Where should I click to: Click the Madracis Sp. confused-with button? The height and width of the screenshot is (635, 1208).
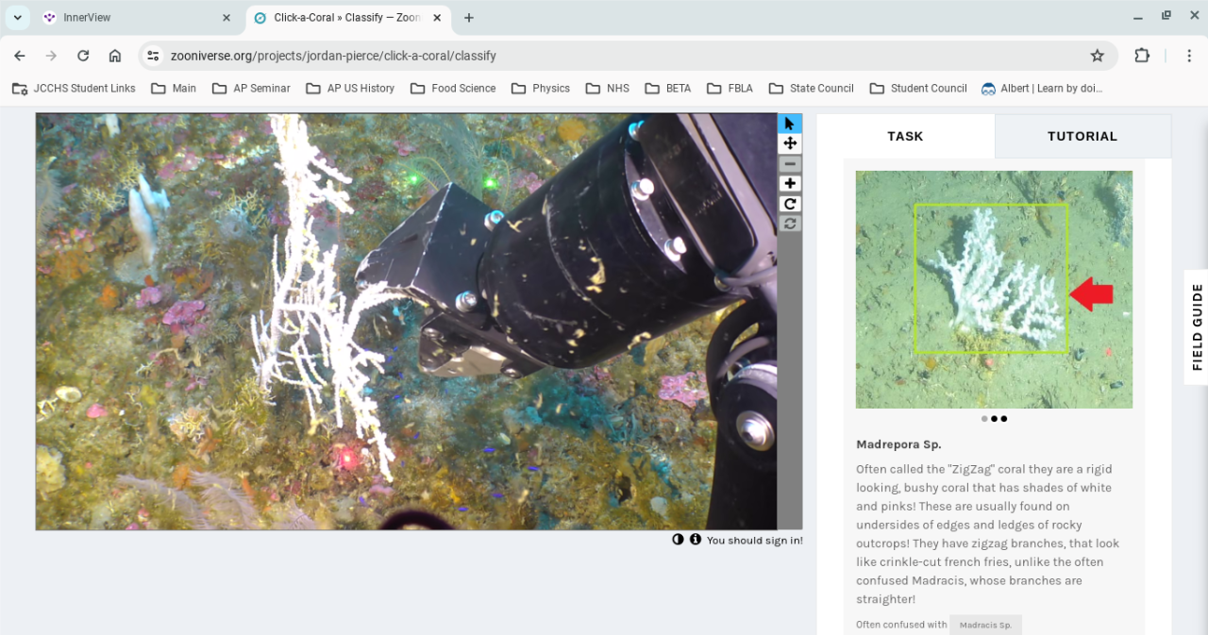coord(985,625)
